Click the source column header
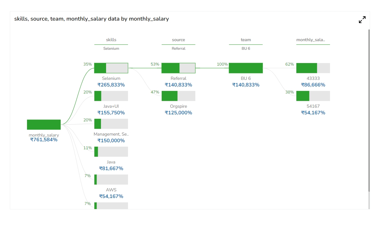The width and height of the screenshot is (384, 230). tap(179, 40)
